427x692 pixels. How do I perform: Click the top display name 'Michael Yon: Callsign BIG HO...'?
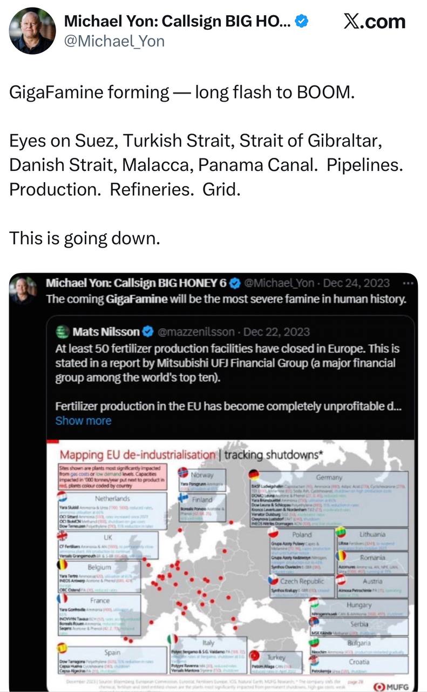pos(178,22)
